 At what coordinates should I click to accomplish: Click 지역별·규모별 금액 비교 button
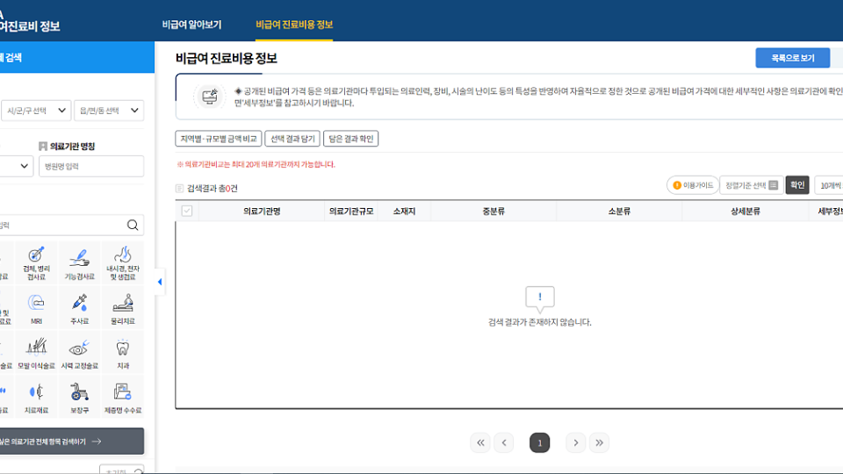(x=219, y=139)
